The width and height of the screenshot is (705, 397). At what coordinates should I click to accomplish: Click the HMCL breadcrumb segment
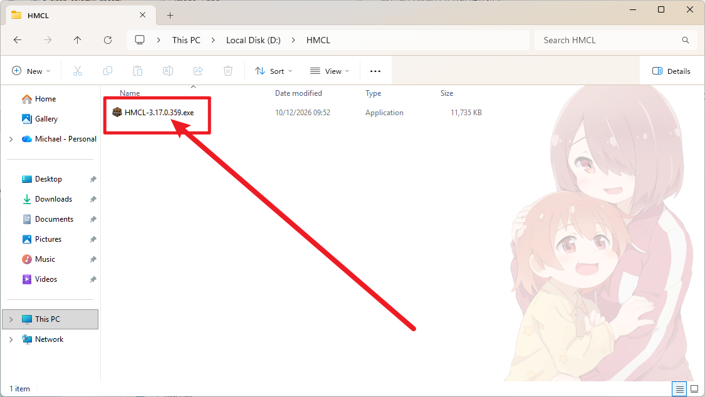click(318, 40)
